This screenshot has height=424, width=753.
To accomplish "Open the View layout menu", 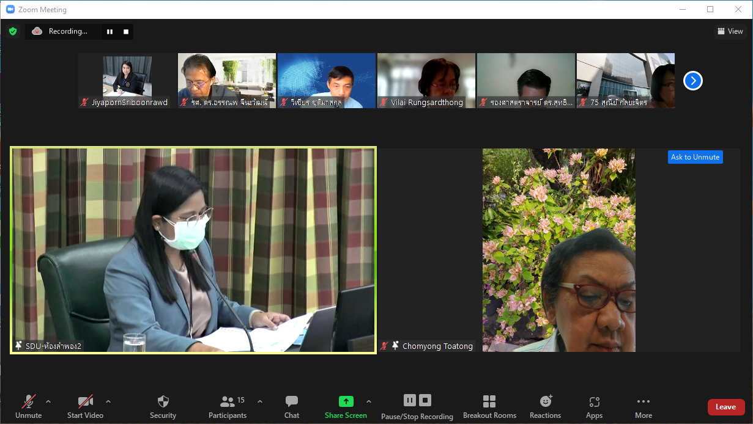I will [x=730, y=31].
